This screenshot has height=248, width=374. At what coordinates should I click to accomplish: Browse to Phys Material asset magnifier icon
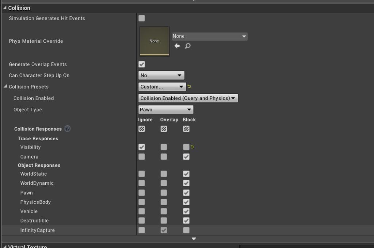pyautogui.click(x=188, y=46)
